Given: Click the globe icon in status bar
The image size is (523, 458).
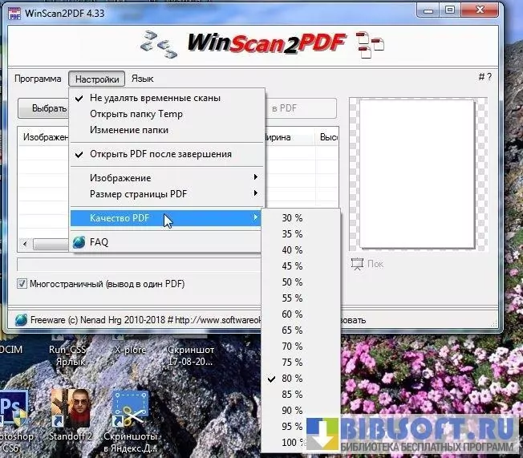Looking at the screenshot, I should (x=21, y=319).
